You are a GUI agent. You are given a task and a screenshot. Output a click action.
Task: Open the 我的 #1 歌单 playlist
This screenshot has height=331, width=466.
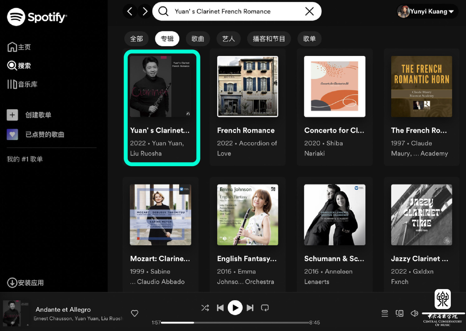[x=25, y=159]
